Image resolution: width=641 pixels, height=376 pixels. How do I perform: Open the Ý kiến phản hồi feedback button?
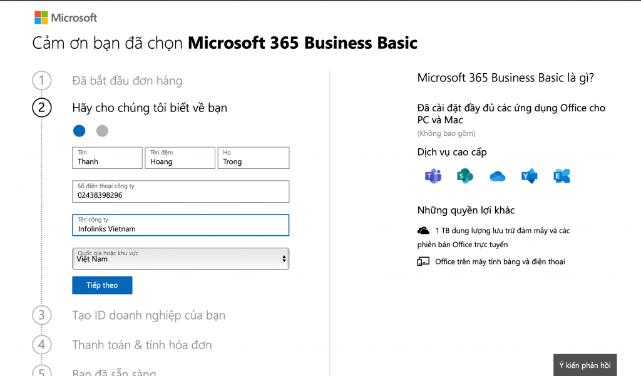coord(585,365)
